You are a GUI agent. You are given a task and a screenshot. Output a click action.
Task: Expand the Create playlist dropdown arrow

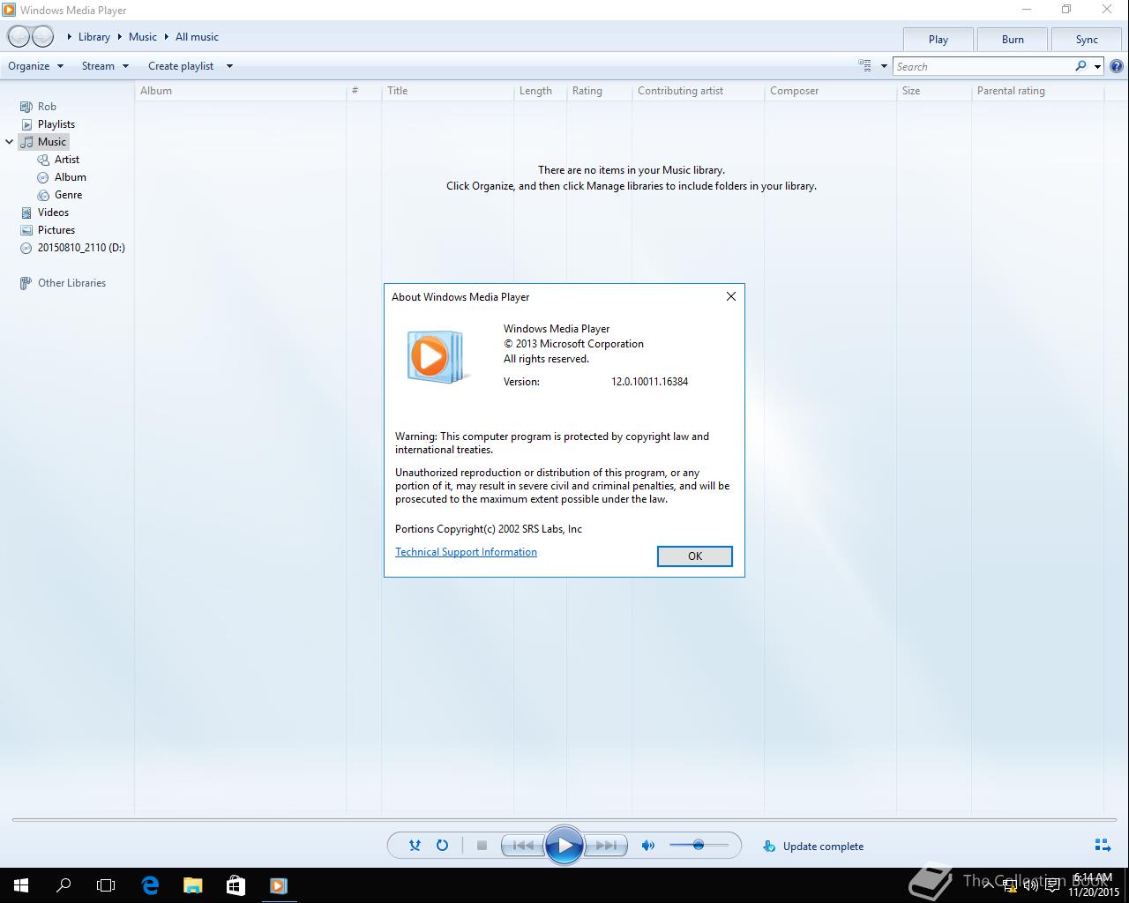[x=229, y=66]
